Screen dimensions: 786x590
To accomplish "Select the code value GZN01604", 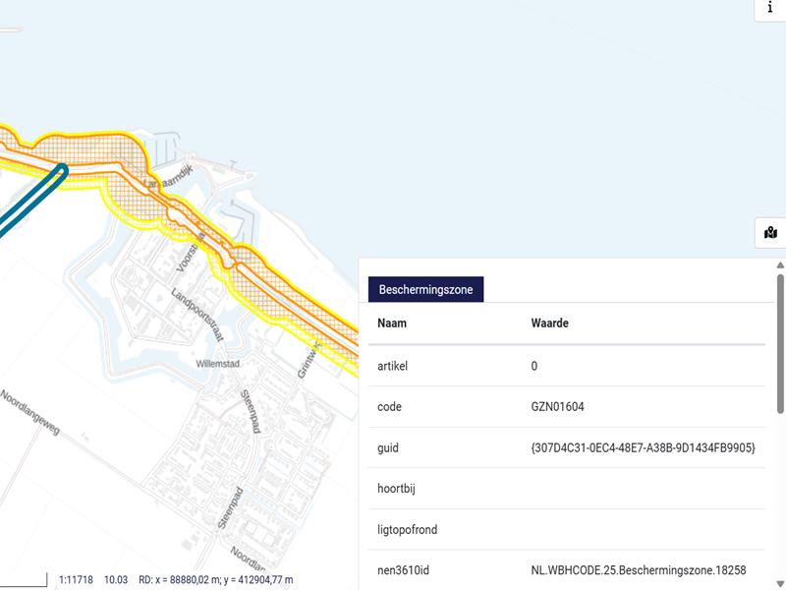I will (x=561, y=406).
